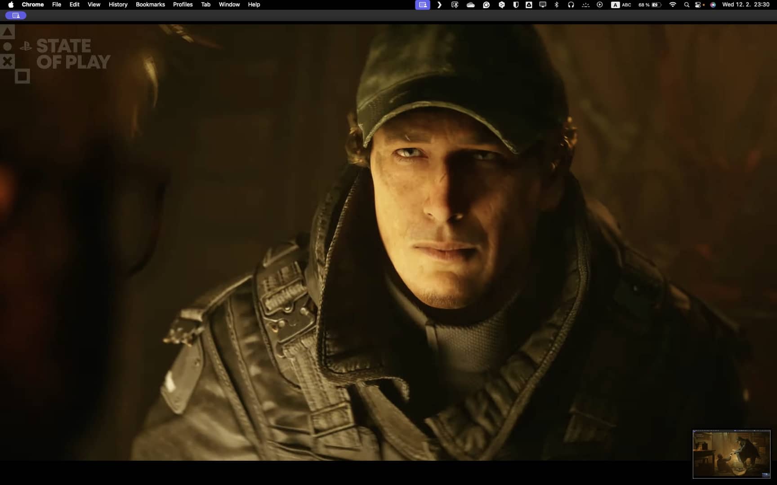Screen dimensions: 777x485
Task: Open the headphones menu bar icon
Action: 571,4
